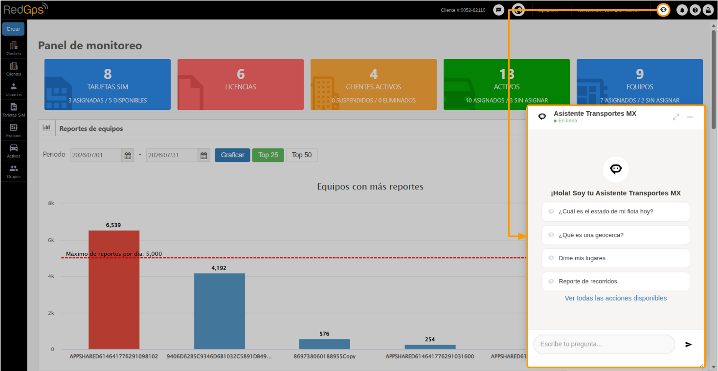
Task: Click the start date field 2026/07/01
Action: click(96, 155)
